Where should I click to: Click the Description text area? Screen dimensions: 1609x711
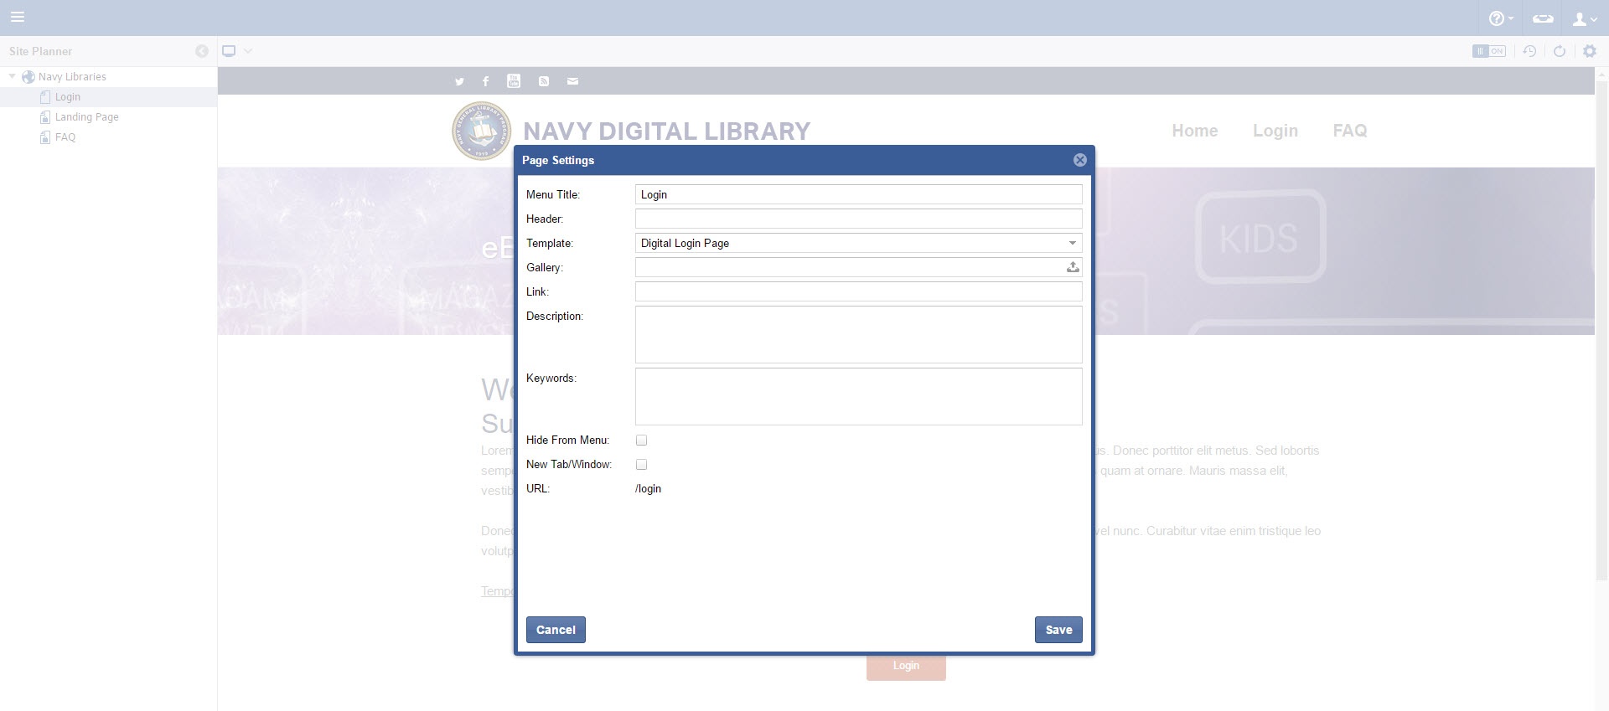pos(858,334)
